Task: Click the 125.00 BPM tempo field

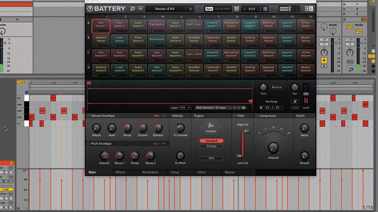Action: pos(222,9)
